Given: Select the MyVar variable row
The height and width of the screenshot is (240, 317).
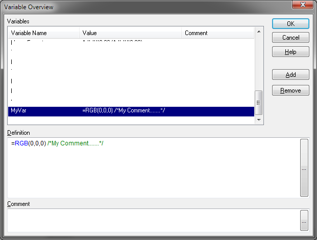Looking at the screenshot, I should click(x=131, y=111).
